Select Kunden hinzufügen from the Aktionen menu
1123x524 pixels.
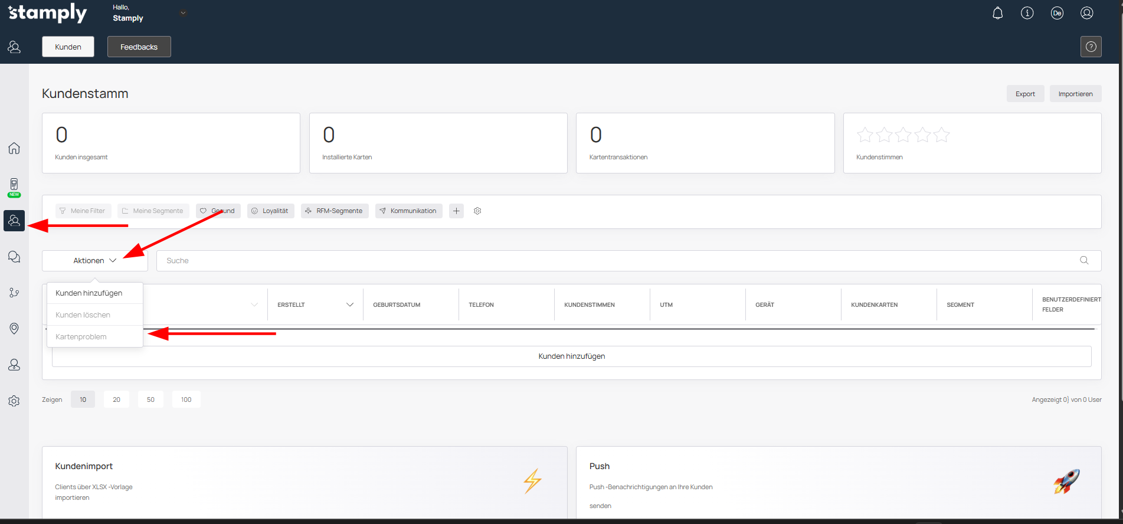point(89,293)
